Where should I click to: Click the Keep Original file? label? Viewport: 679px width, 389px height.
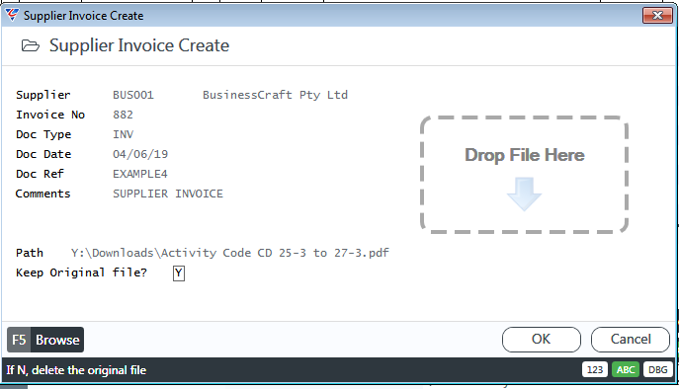(x=81, y=272)
